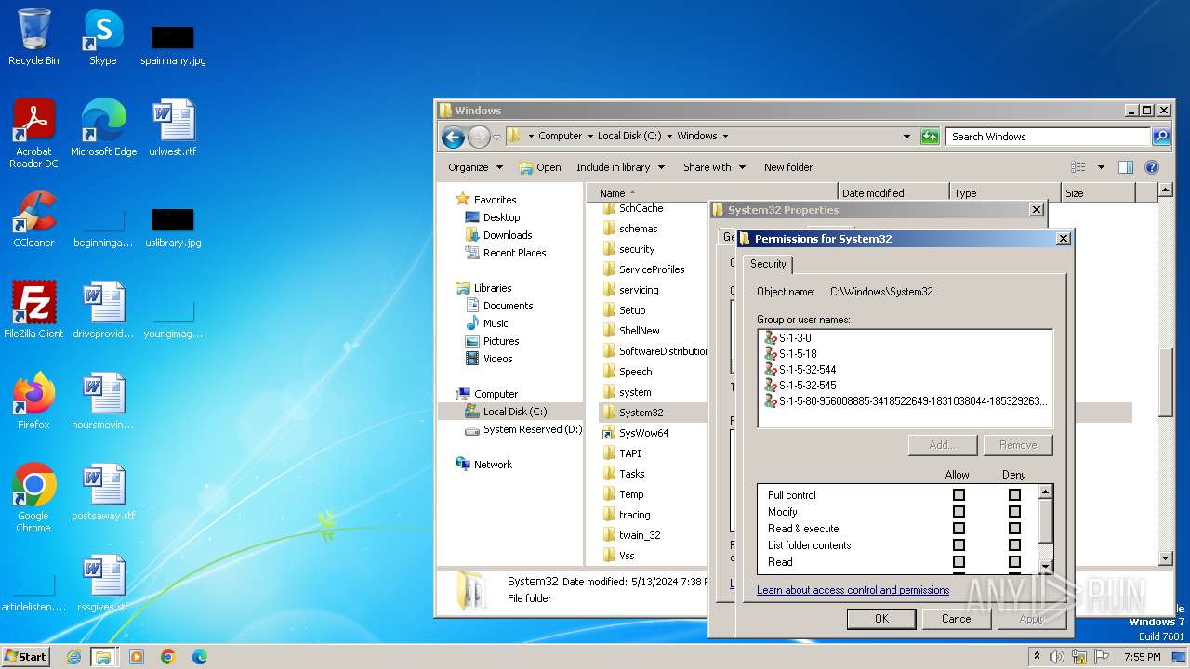1190x669 pixels.
Task: Check Allow box for Read & execute
Action: coord(959,529)
